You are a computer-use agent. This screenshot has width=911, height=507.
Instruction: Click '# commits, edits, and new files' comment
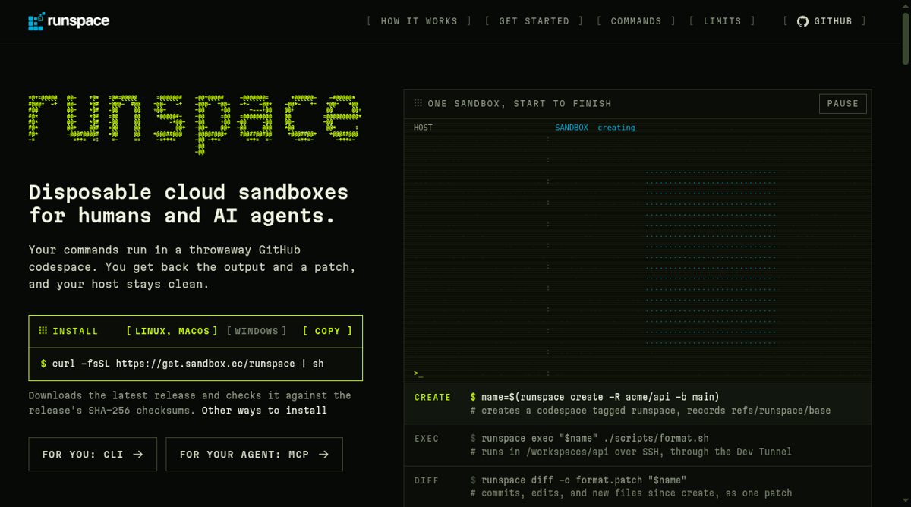pyautogui.click(x=631, y=493)
